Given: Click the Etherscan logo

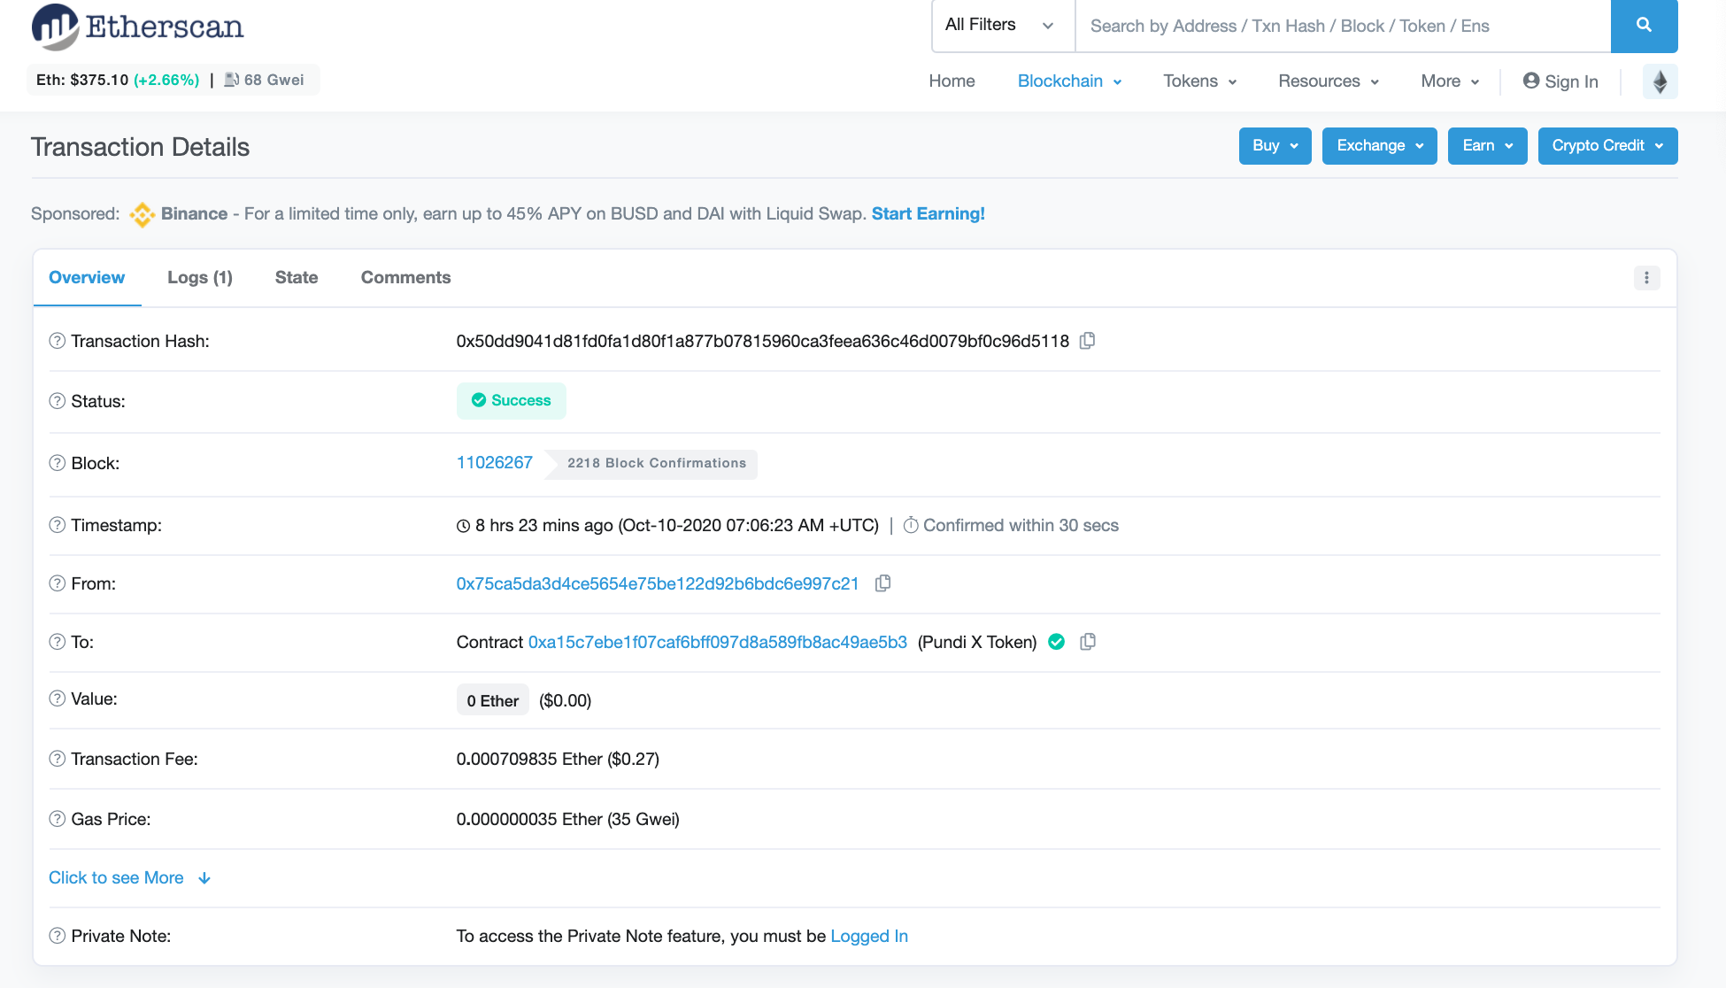Looking at the screenshot, I should tap(138, 27).
